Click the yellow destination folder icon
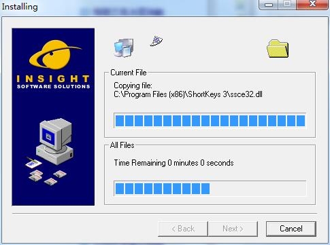This screenshot has width=330, height=245. 278,49
